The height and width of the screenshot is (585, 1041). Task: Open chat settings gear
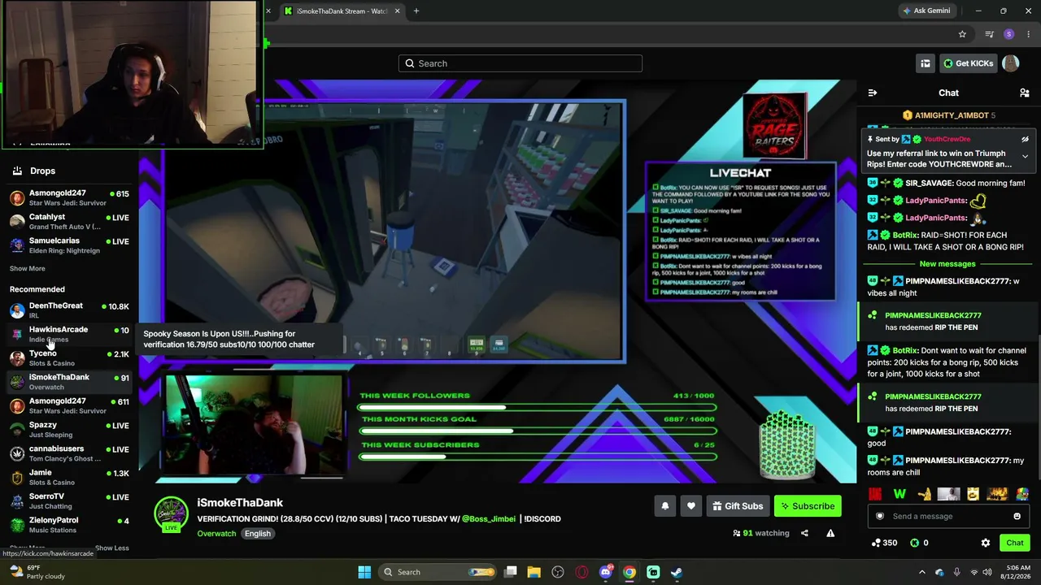click(x=986, y=543)
